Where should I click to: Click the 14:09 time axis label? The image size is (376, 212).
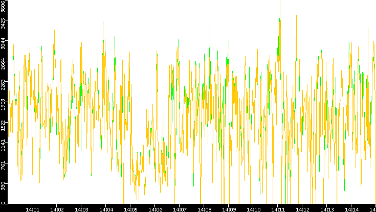(229, 209)
